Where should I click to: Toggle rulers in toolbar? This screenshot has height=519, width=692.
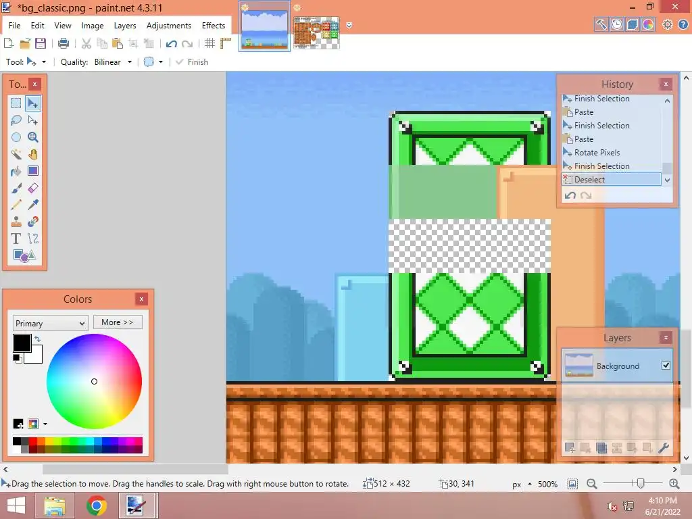pos(226,43)
